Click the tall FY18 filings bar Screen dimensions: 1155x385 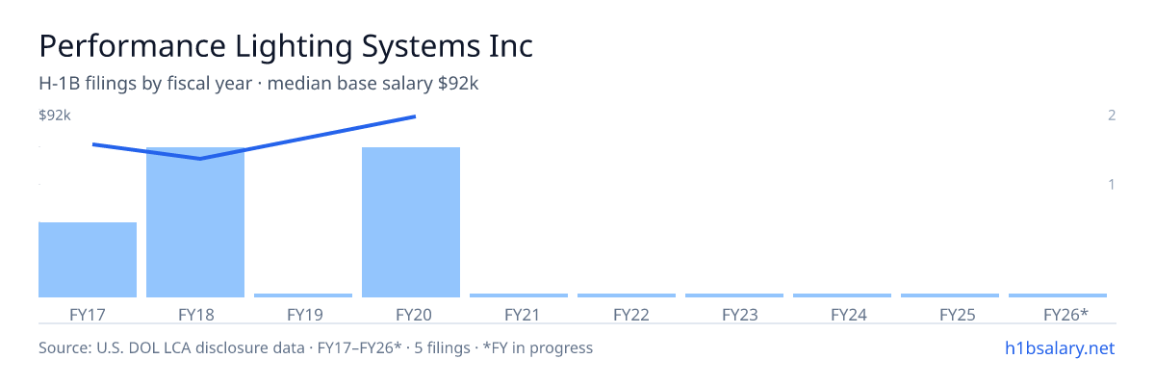[x=195, y=222]
